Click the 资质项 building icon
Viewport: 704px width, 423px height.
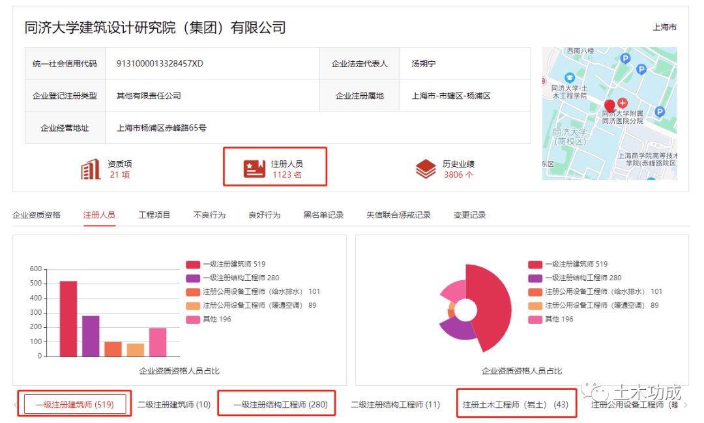91,169
